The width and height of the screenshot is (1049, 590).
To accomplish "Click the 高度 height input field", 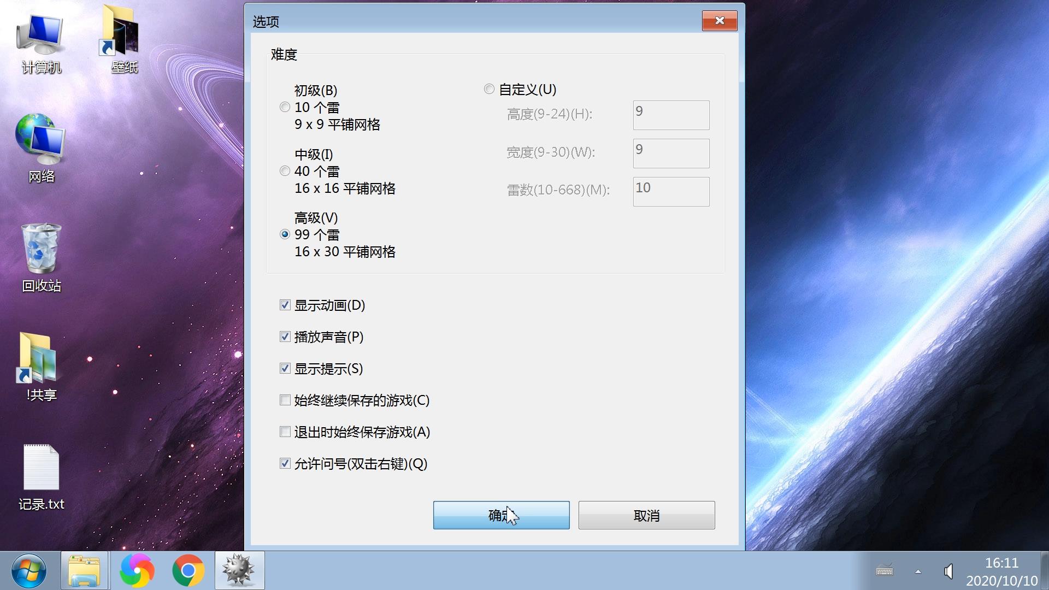I will [x=671, y=115].
